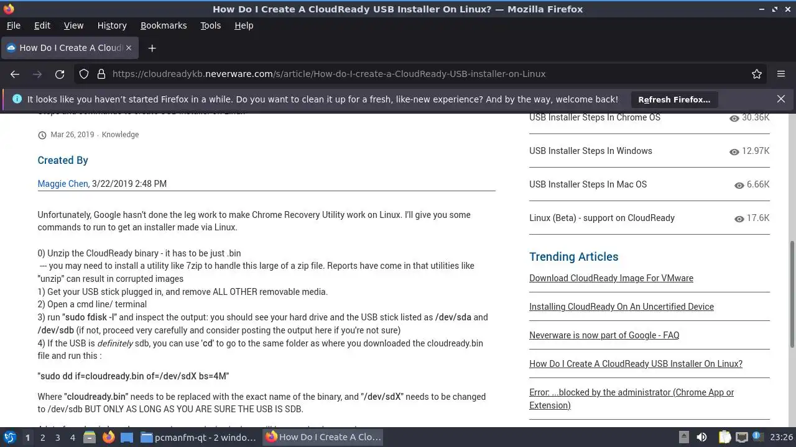Click the browser Back arrow button

pyautogui.click(x=15, y=74)
